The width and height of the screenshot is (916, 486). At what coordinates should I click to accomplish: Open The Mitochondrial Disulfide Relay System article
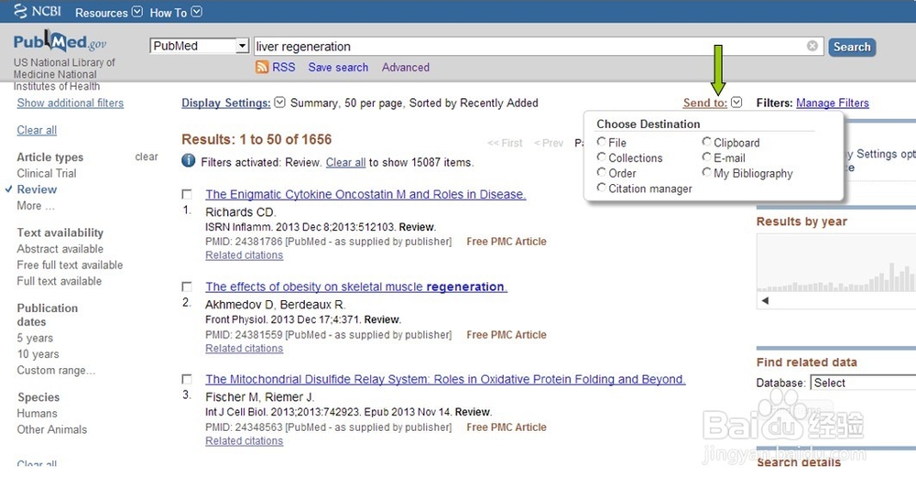446,379
